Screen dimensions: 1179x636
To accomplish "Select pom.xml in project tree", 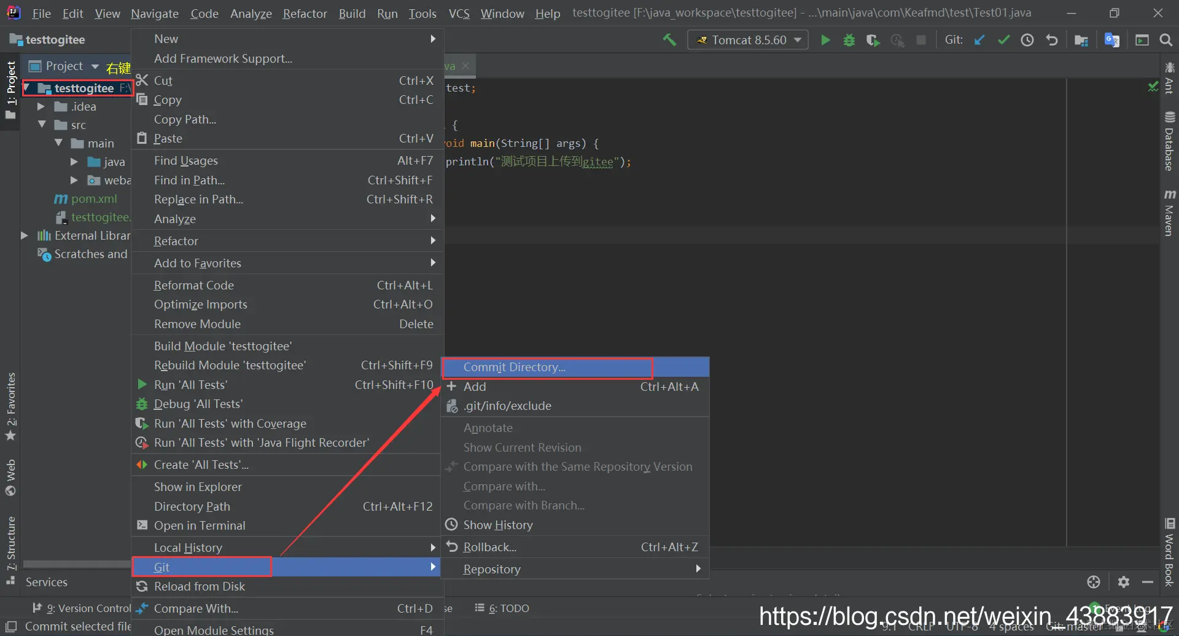I will coord(94,198).
